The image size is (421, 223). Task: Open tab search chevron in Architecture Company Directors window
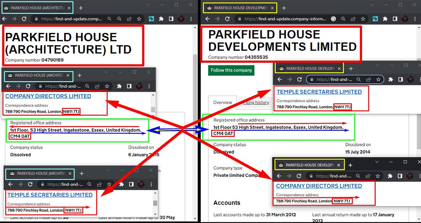click(107, 72)
